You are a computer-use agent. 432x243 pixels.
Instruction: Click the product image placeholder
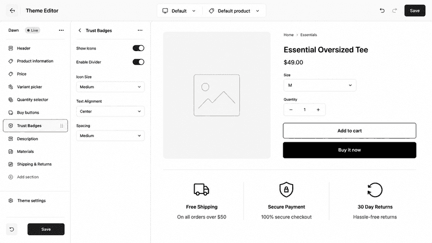(x=217, y=95)
